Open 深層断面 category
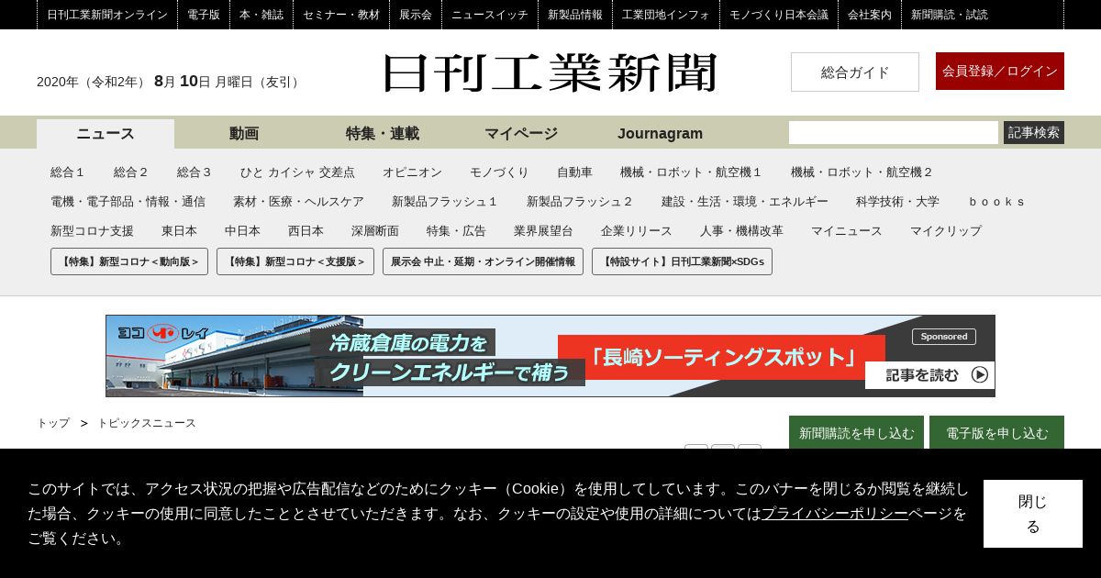The image size is (1101, 578). (x=375, y=231)
